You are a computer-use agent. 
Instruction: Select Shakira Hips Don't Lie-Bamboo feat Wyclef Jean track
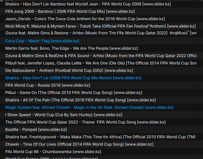point(88,4)
